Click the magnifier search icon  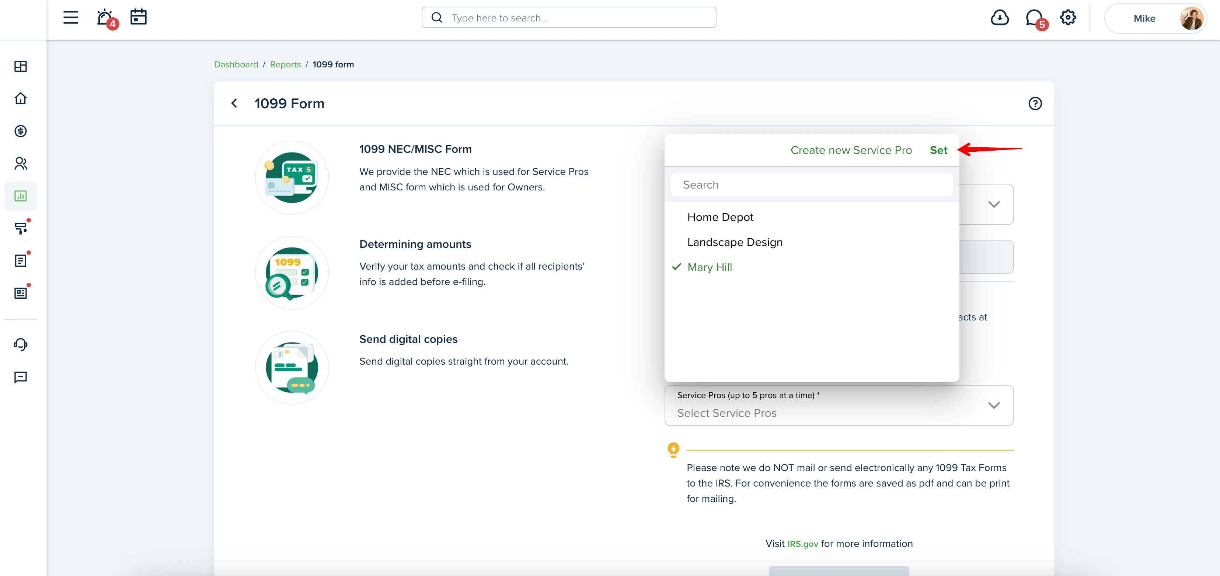coord(437,18)
